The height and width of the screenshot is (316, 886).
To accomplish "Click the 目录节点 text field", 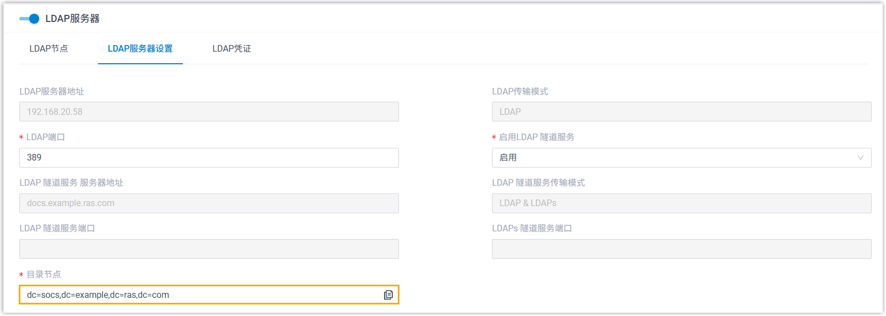I will click(x=198, y=295).
